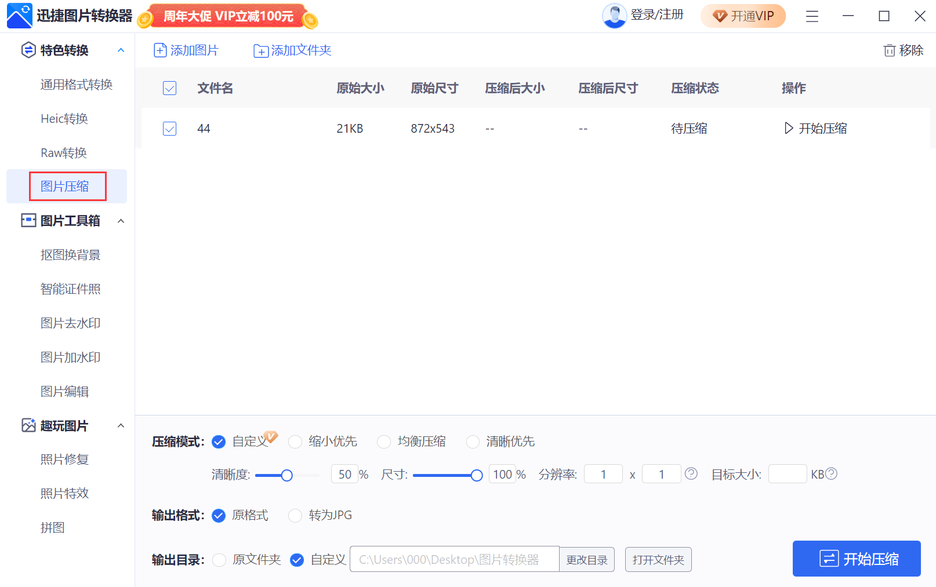
Task: Click the 更改目录 button
Action: click(587, 560)
